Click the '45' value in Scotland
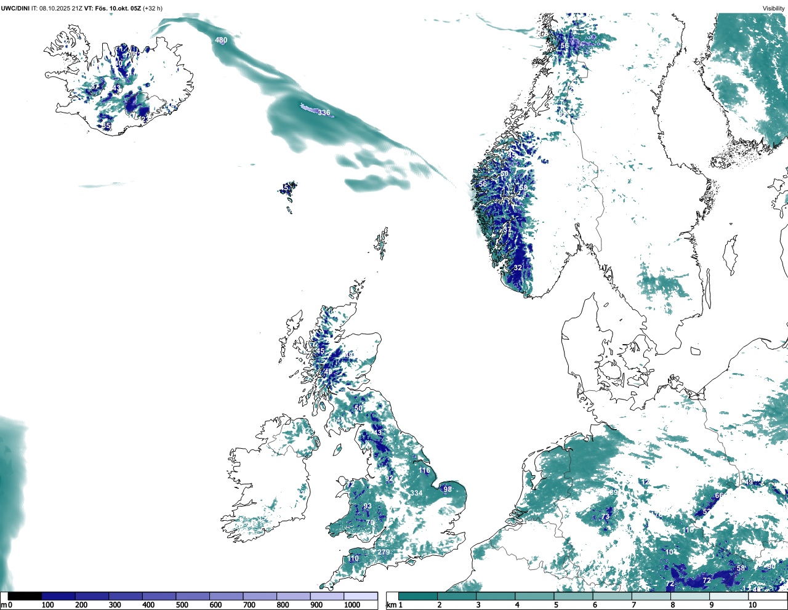This screenshot has height=610, width=788. (x=320, y=351)
